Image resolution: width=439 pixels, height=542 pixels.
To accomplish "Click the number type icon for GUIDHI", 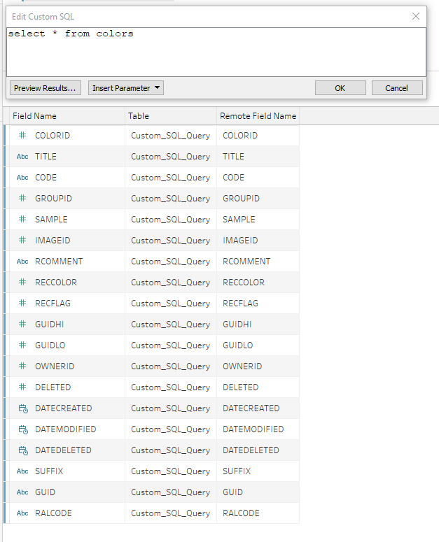I will 22,325.
